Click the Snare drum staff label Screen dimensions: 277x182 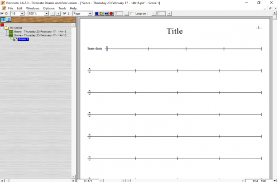point(95,48)
